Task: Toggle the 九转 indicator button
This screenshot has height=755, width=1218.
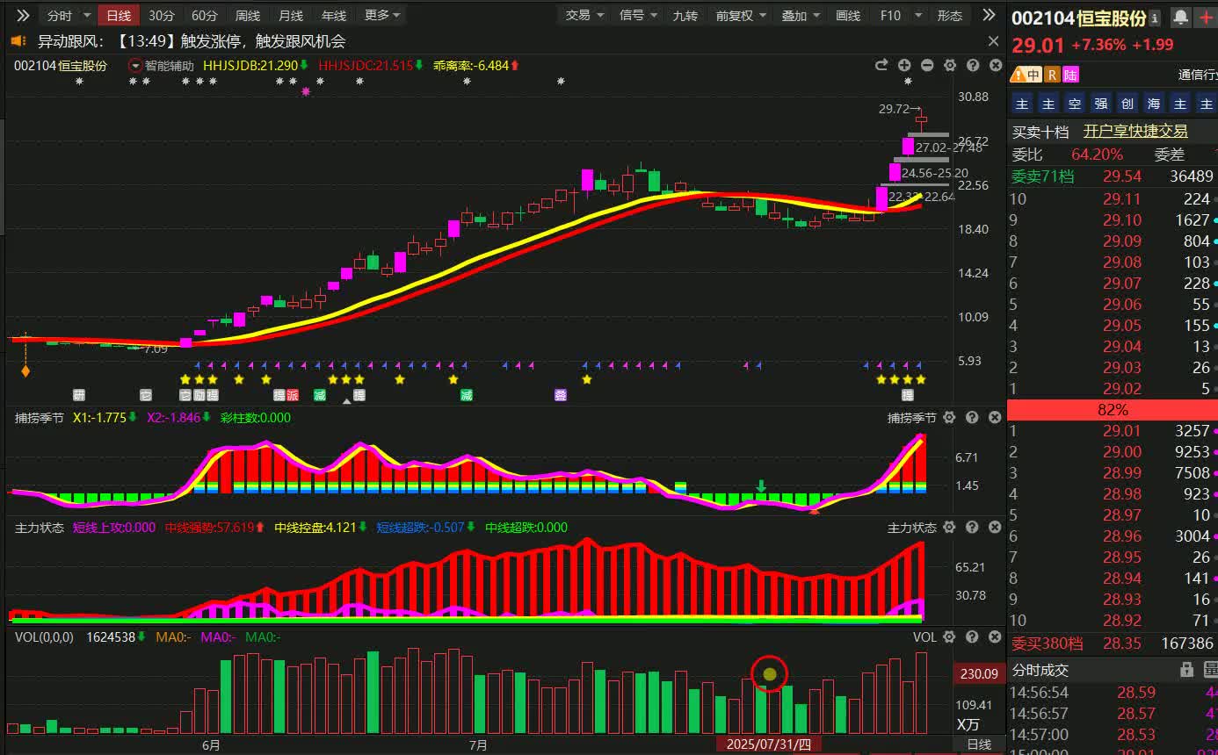Action: pyautogui.click(x=685, y=16)
